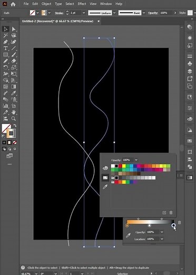Image resolution: width=196 pixels, height=275 pixels.
Task: Delete swatch using popup trash icon
Action: (x=171, y=213)
